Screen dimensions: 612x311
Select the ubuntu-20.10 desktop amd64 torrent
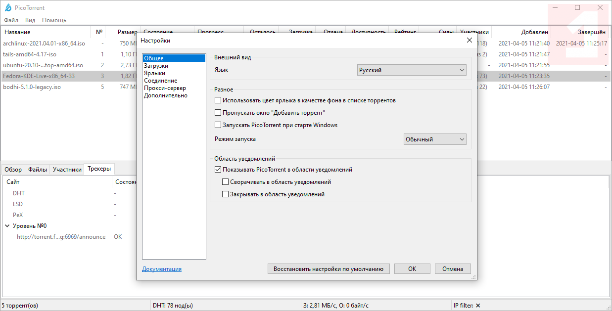point(43,65)
